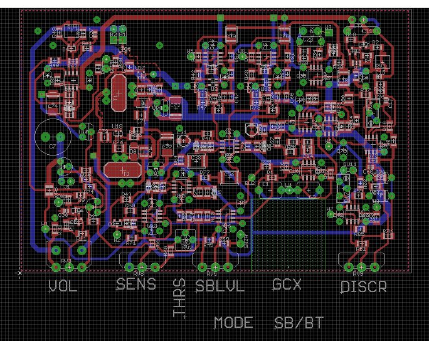Click the RV5 potentiometer label
The width and height of the screenshot is (429, 341).
pyautogui.click(x=211, y=273)
